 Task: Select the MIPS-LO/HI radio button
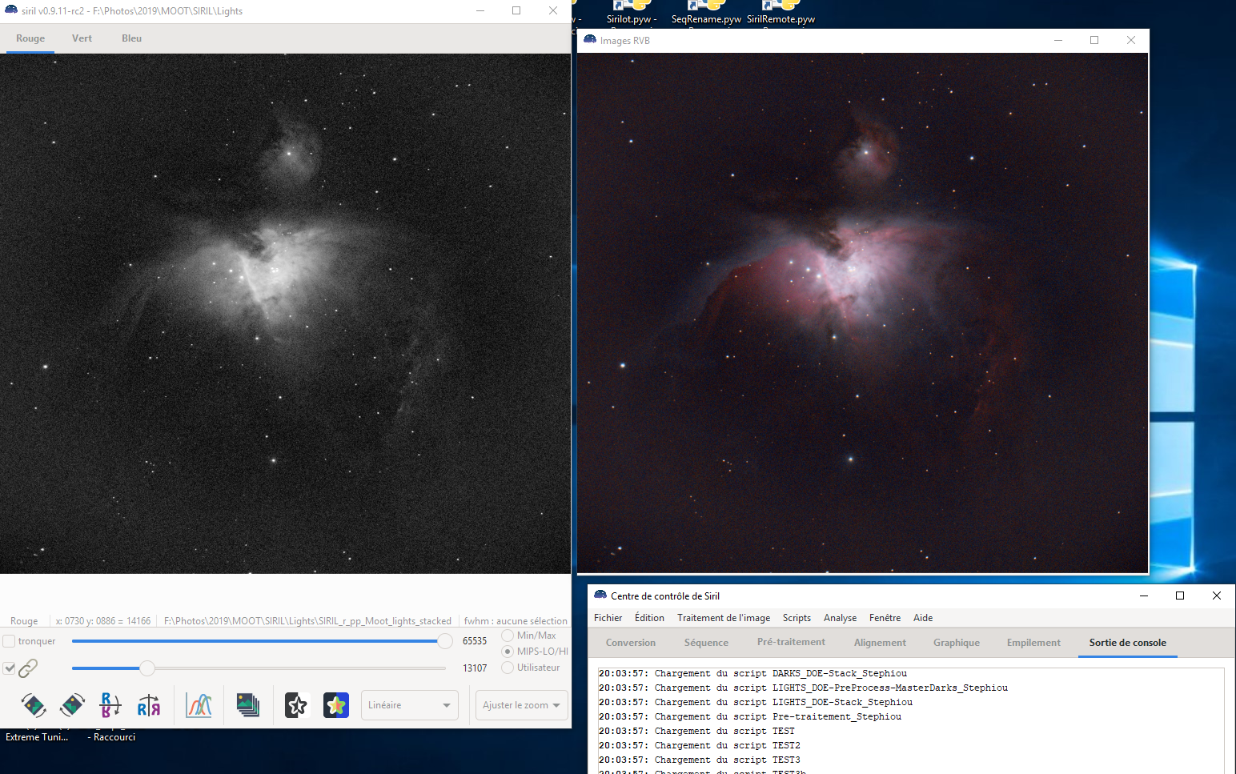(508, 652)
